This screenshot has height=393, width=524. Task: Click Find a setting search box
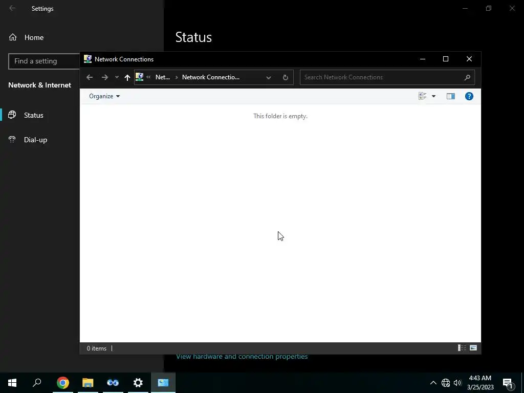(44, 61)
